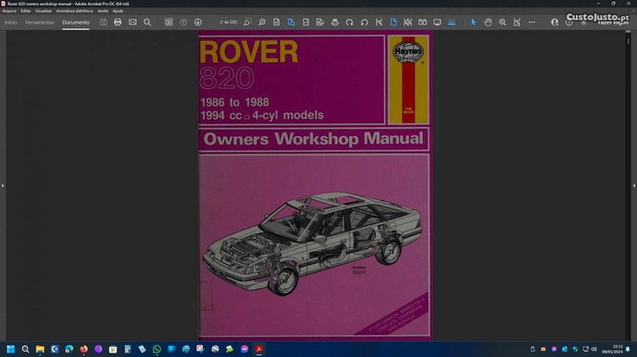Screen dimensions: 637x357
Task: Click the marquee zoom magnifier tool
Action: point(503,22)
